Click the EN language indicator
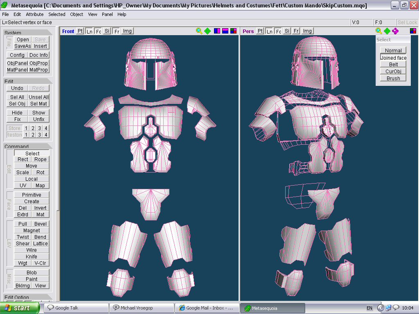Image resolution: width=419 pixels, height=314 pixels. (369, 308)
